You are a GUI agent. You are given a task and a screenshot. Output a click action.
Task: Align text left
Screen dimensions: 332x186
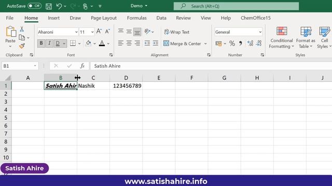pyautogui.click(x=121, y=43)
